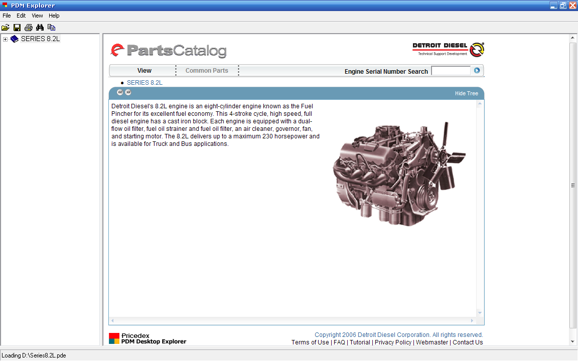
Task: Open the View menu
Action: click(x=37, y=16)
